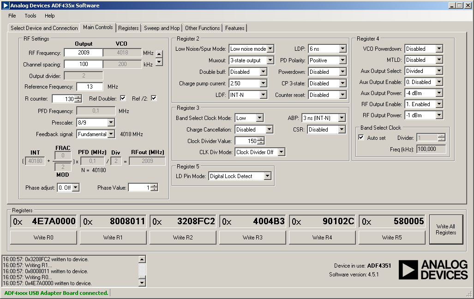Click the Analog Devices title bar icon
The height and width of the screenshot is (299, 474).
coord(6,6)
